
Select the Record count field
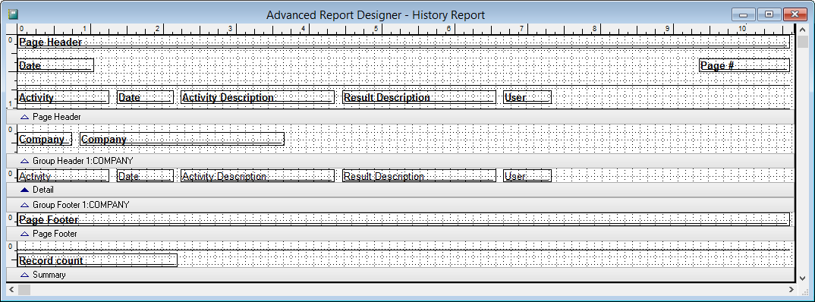point(97,260)
